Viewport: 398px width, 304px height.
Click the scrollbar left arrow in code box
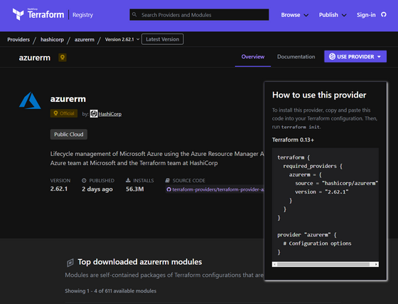pos(274,264)
